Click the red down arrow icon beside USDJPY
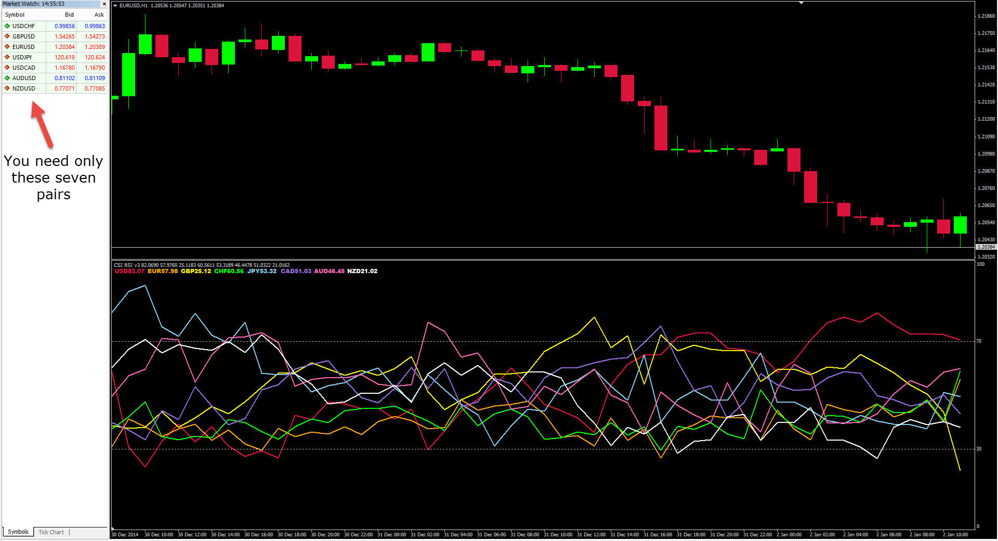 point(7,57)
